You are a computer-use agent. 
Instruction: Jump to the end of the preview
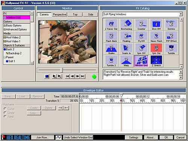83,76
